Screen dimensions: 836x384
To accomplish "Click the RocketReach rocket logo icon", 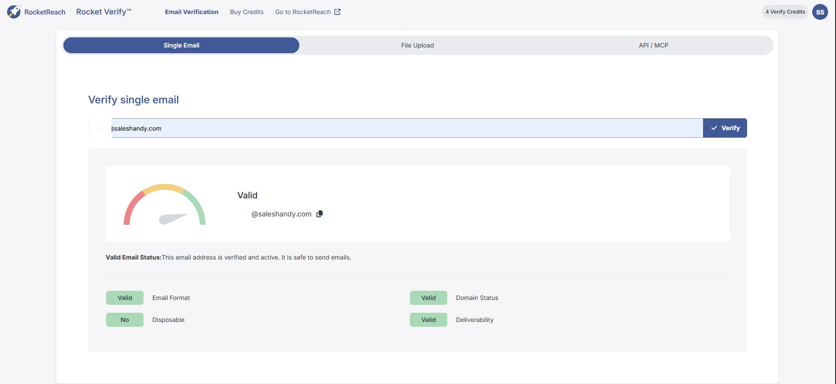I will (x=14, y=12).
